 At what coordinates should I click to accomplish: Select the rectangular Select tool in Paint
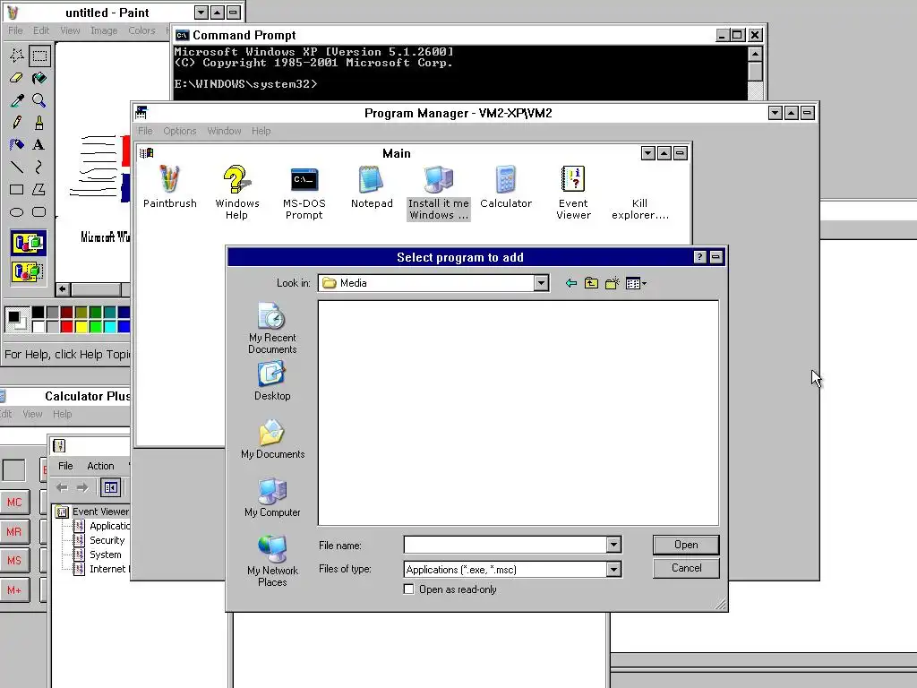(39, 56)
